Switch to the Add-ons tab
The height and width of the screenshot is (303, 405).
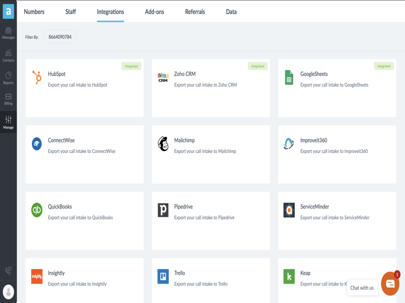pos(154,12)
